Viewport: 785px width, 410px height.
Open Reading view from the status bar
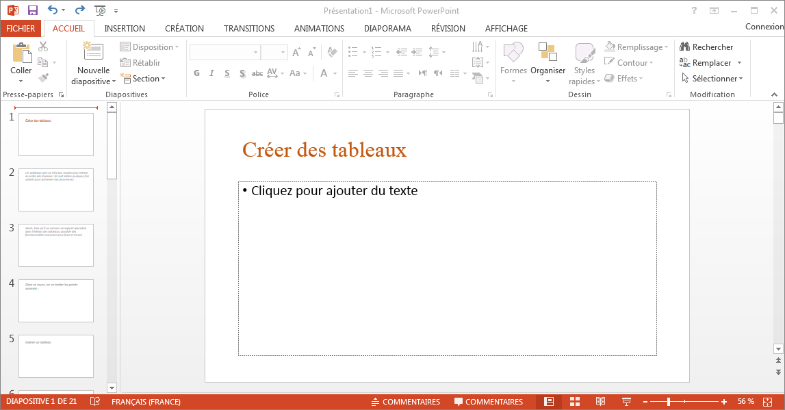pos(600,401)
